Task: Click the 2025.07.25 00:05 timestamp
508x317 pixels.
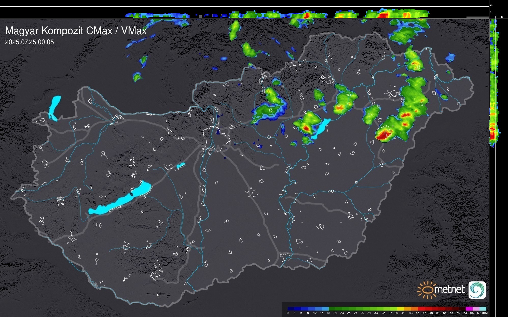Action: [30, 42]
